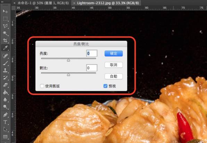This screenshot has height=143, width=207.
Task: Select the Blur tool
Action: [5, 100]
